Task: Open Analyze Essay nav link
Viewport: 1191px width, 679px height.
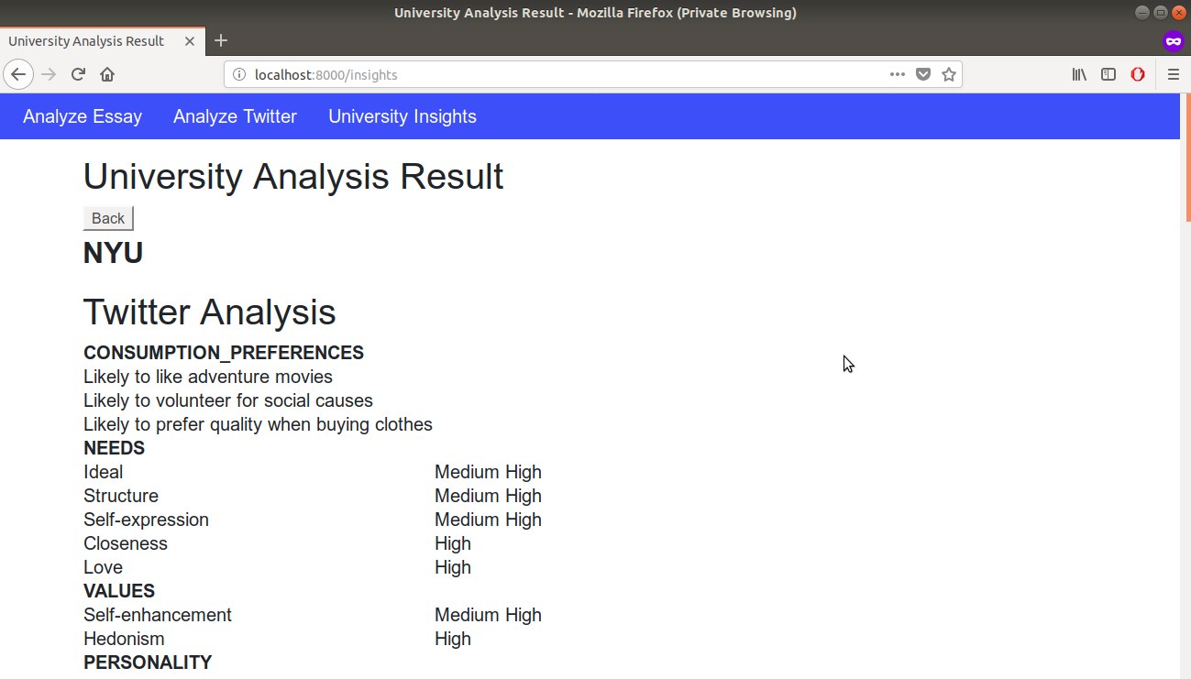Action: point(83,116)
